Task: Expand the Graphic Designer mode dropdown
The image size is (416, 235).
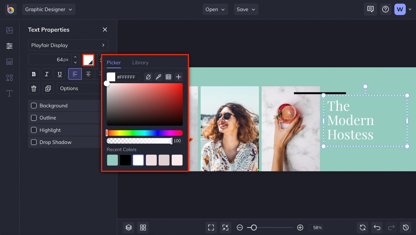Action: pos(49,9)
